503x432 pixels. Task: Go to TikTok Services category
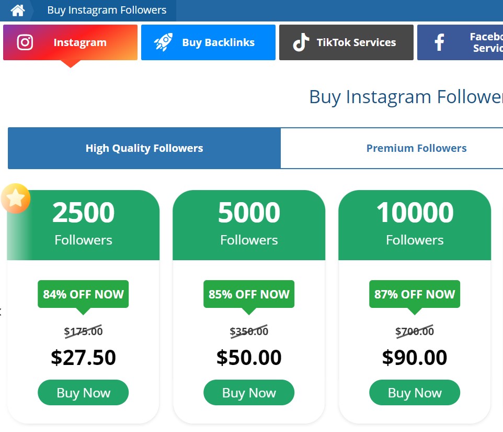(346, 42)
